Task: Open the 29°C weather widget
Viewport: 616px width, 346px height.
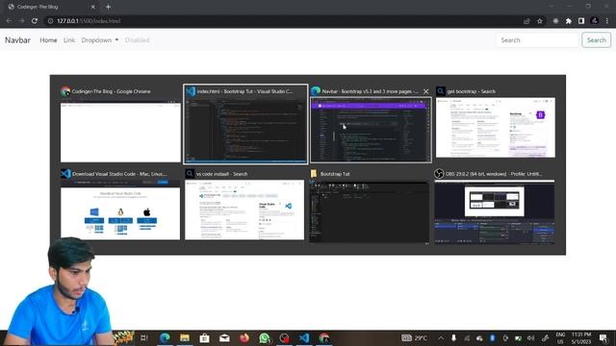Action: (x=415, y=337)
